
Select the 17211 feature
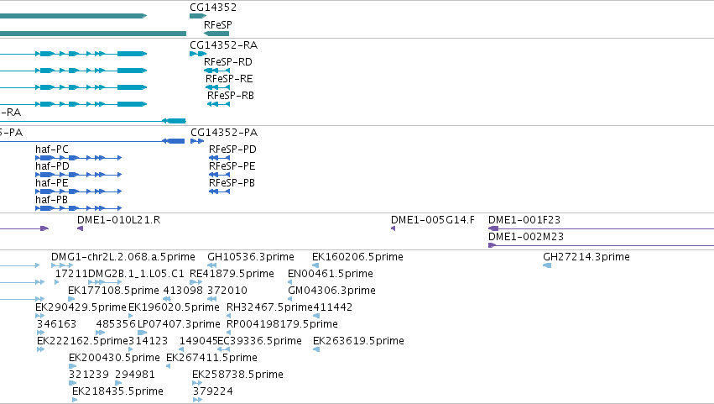57,282
